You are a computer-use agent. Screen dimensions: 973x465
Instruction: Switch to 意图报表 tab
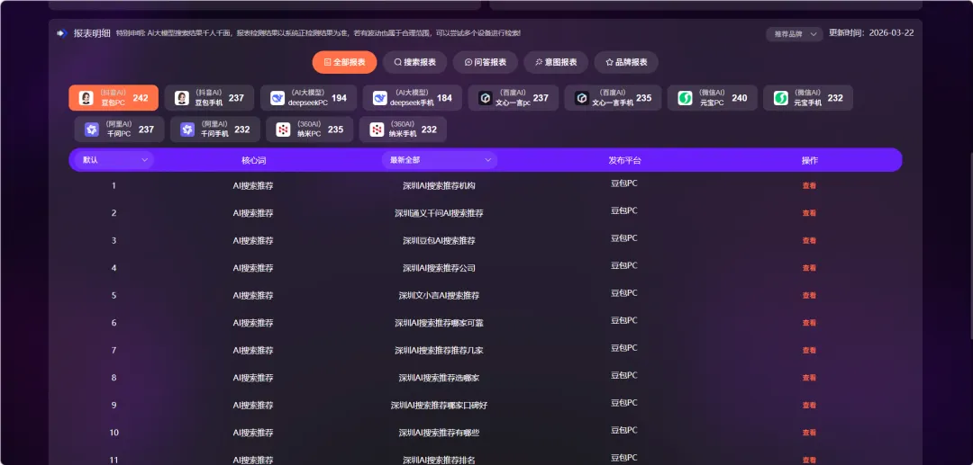[x=556, y=62]
